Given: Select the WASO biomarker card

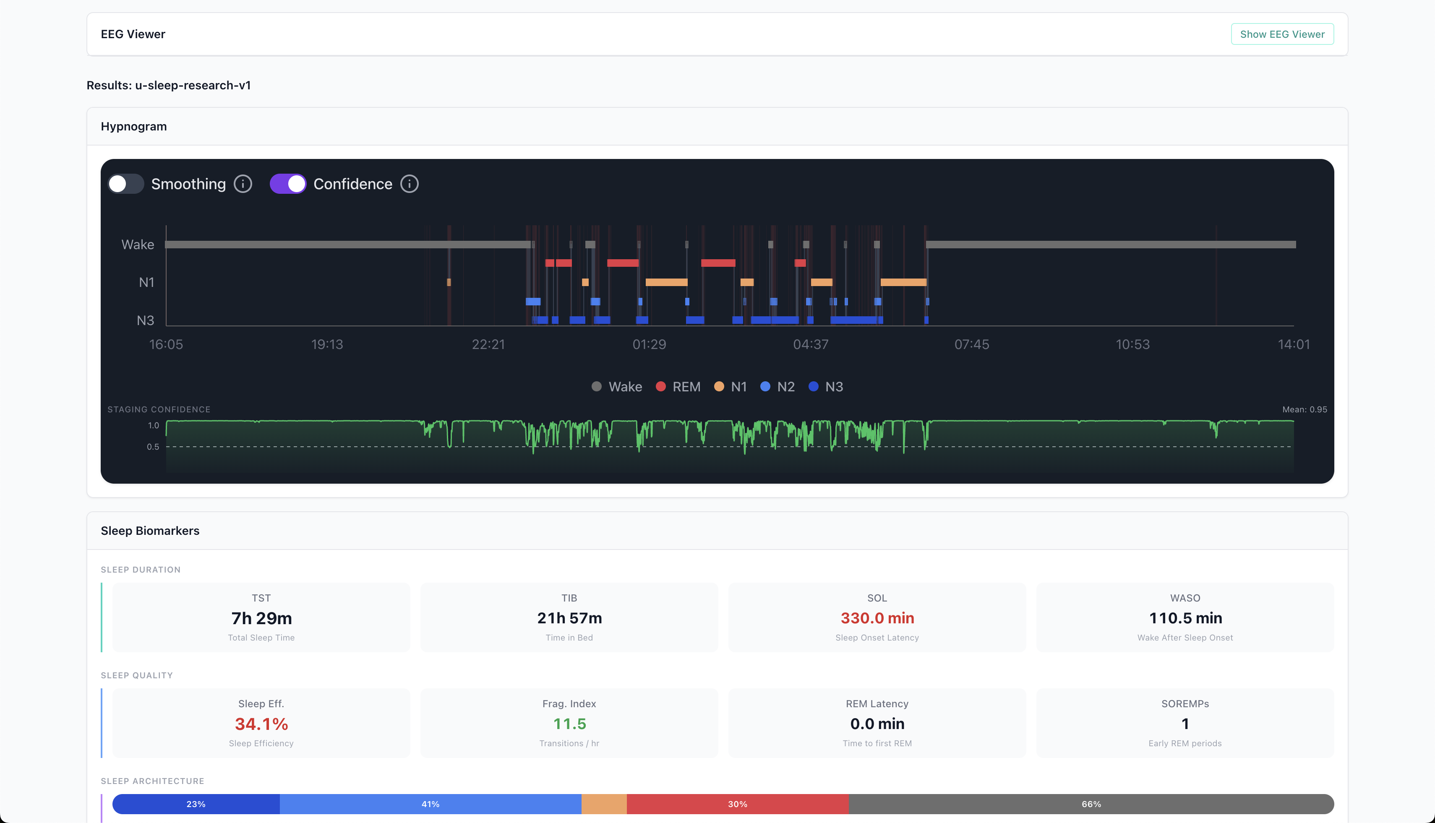Looking at the screenshot, I should 1185,617.
